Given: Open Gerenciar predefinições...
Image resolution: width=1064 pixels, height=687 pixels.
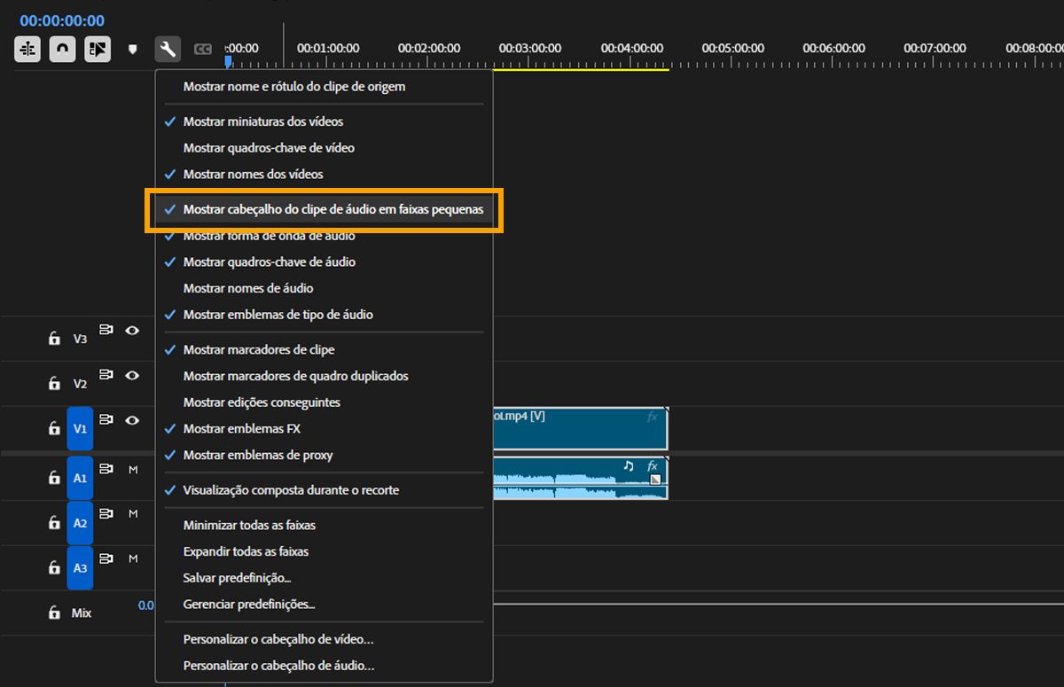Looking at the screenshot, I should [x=324, y=605].
